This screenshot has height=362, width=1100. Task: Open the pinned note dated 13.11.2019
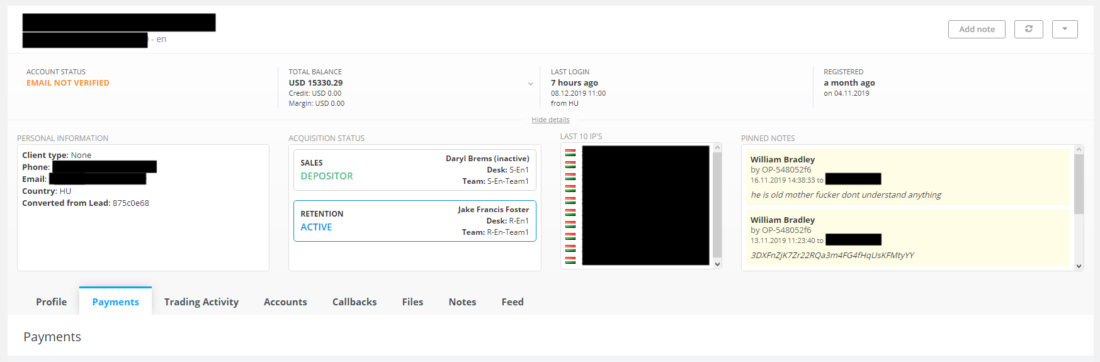click(x=907, y=237)
